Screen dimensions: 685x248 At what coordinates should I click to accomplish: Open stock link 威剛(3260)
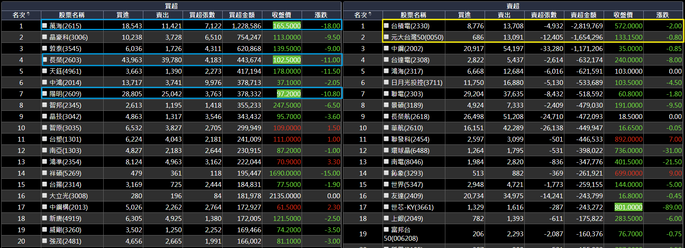[x=65, y=230]
